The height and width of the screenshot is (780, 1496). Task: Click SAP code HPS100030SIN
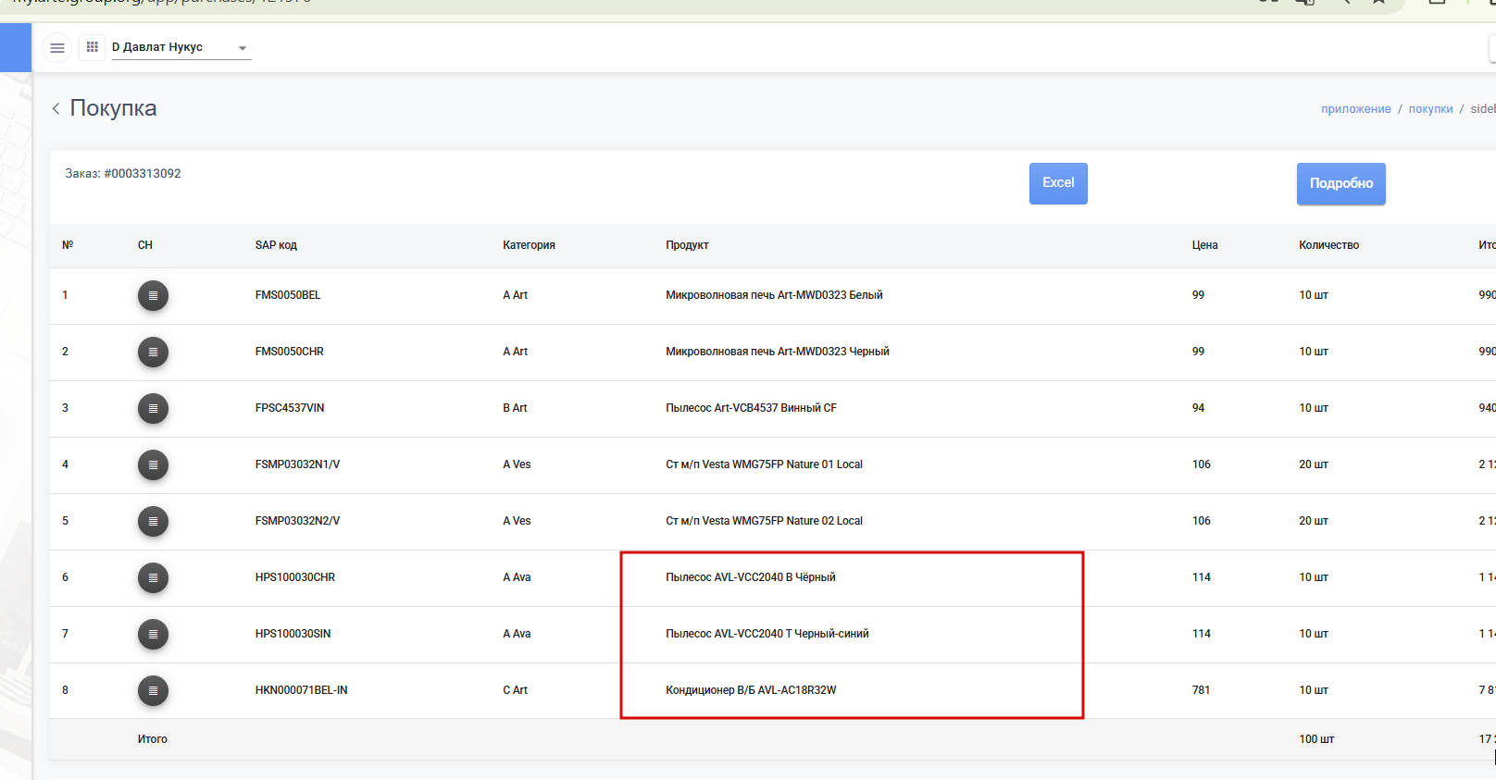[x=293, y=634]
